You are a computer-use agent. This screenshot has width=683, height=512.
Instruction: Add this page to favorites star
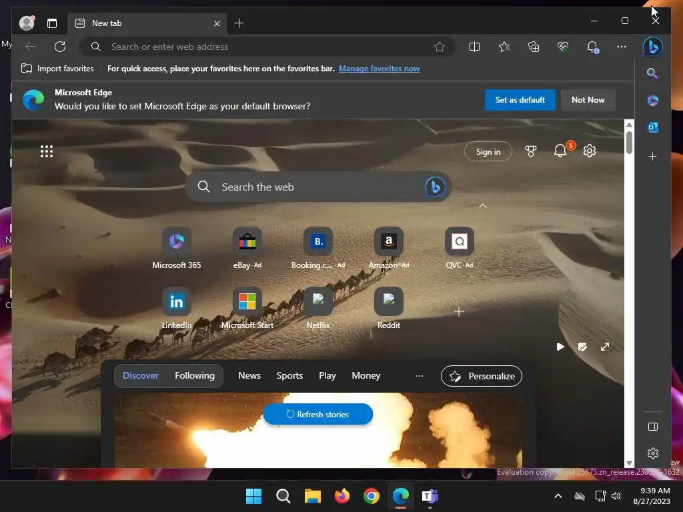440,47
